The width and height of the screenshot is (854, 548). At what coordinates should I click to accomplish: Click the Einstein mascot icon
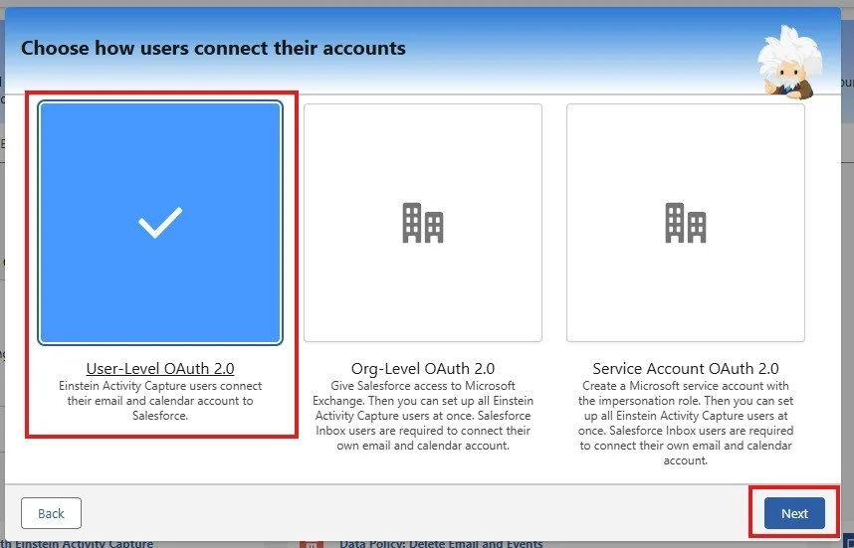tap(790, 63)
